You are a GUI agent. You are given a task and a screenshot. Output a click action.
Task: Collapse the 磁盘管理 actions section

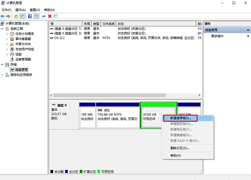point(248,30)
